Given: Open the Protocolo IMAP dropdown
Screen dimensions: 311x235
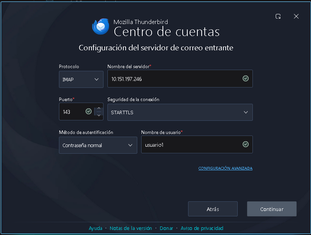Looking at the screenshot, I should pos(81,79).
